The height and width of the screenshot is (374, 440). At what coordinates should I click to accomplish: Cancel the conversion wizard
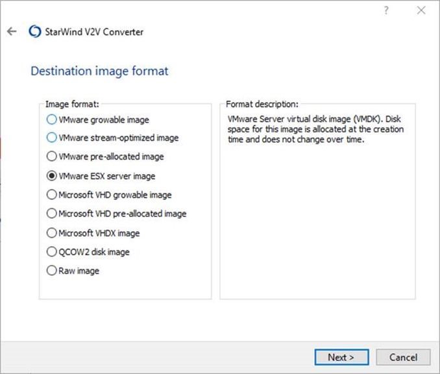pos(403,357)
